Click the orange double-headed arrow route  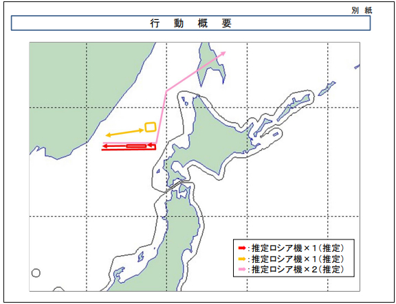[124, 133]
